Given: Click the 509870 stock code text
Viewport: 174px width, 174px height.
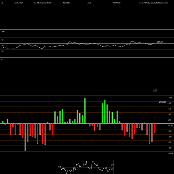Looking at the screenshot, I should [x=116, y=3].
